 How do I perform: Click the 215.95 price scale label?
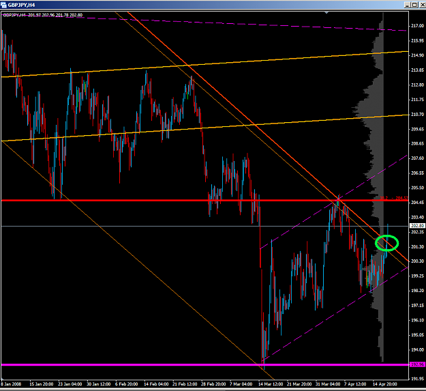coord(417,40)
